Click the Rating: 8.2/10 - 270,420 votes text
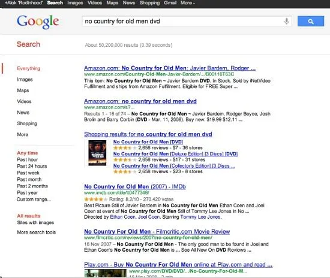Viewport: 330px width, 278px height. [x=141, y=199]
